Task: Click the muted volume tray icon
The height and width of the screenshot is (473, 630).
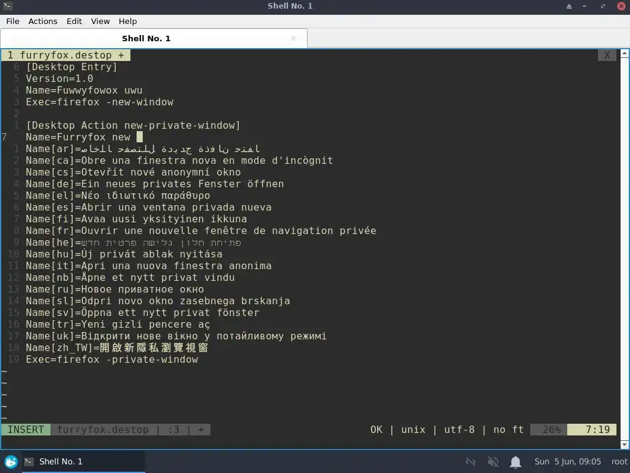Action: [493, 462]
